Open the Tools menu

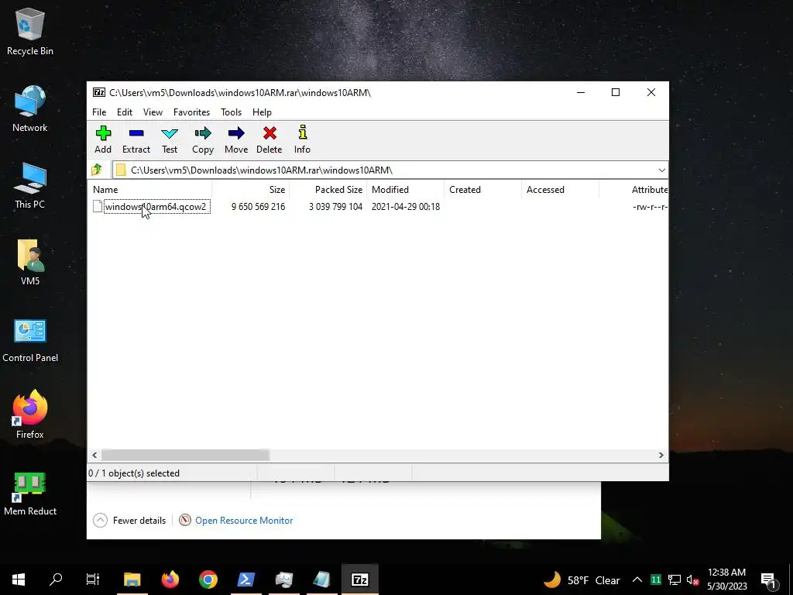coord(231,112)
